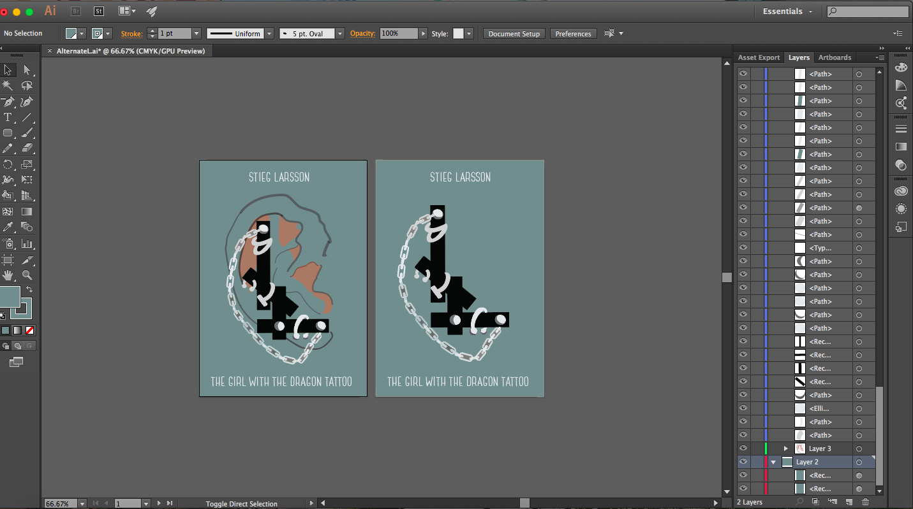Viewport: 913px width, 509px height.
Task: Switch to the Asset Export tab
Action: pyautogui.click(x=759, y=57)
